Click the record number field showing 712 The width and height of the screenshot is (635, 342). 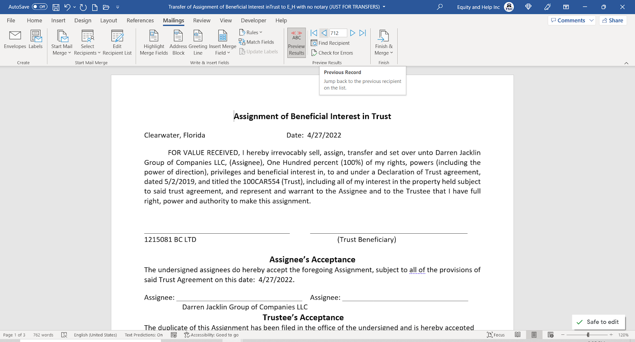pos(338,33)
